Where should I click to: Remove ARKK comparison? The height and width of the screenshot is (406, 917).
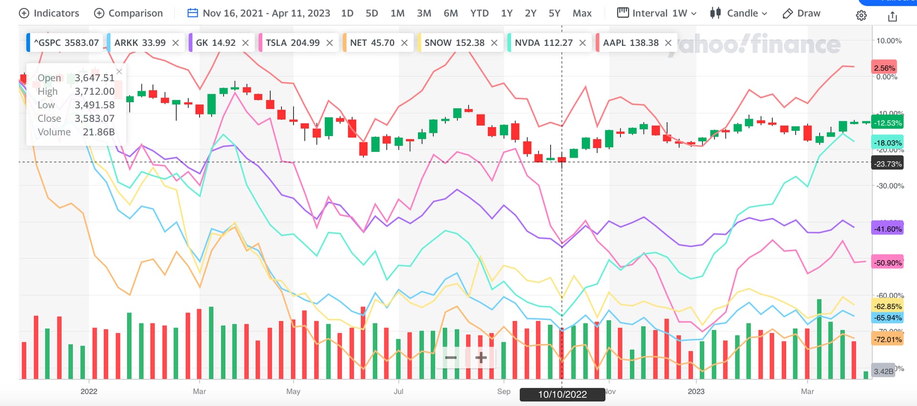tap(176, 43)
